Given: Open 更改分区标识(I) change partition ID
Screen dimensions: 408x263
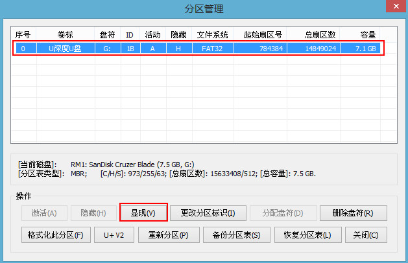Looking at the screenshot, I should 208,213.
